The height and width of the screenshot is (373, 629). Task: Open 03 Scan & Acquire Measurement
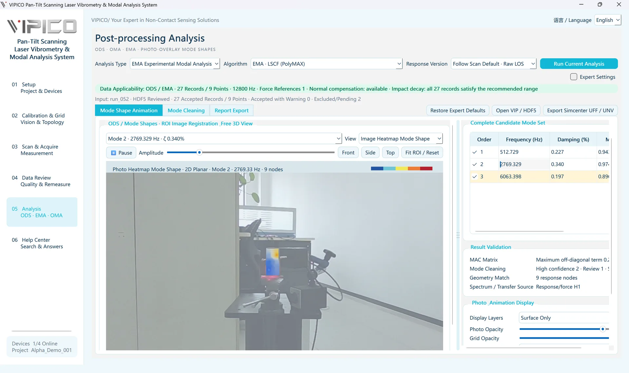pyautogui.click(x=42, y=150)
